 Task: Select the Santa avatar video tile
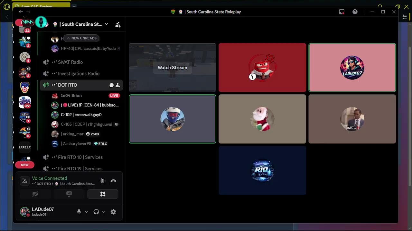[262, 119]
